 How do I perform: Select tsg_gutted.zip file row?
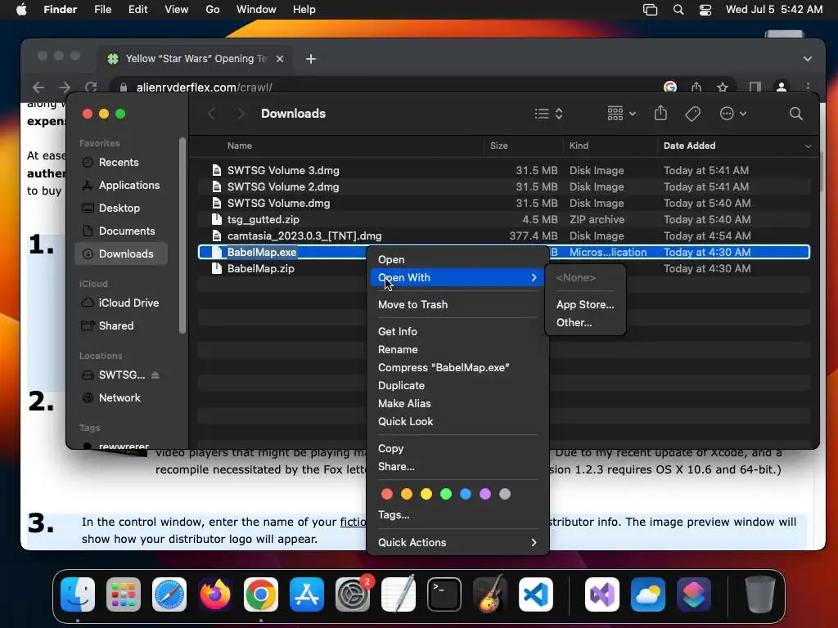point(504,219)
